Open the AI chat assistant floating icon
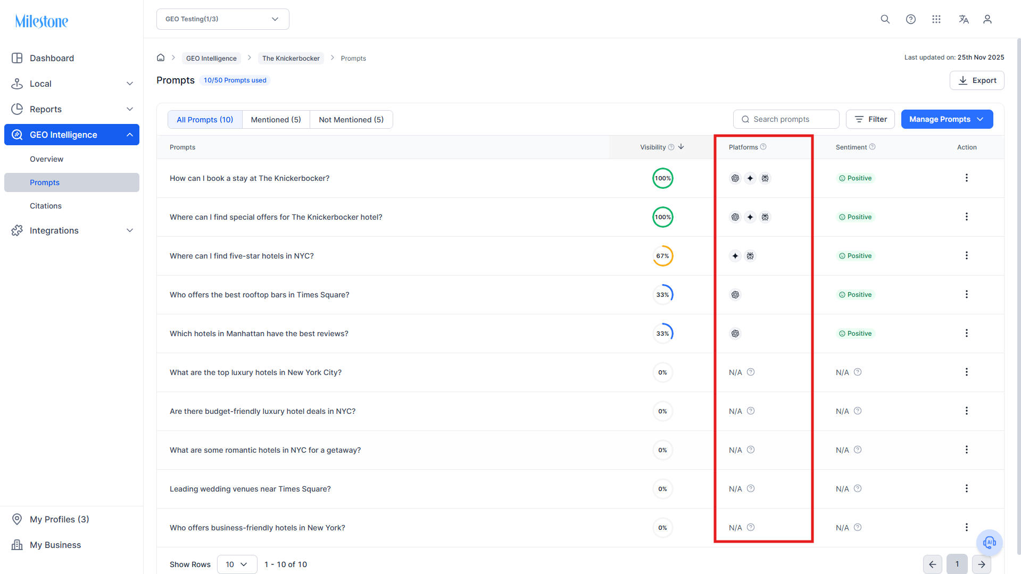 [990, 543]
